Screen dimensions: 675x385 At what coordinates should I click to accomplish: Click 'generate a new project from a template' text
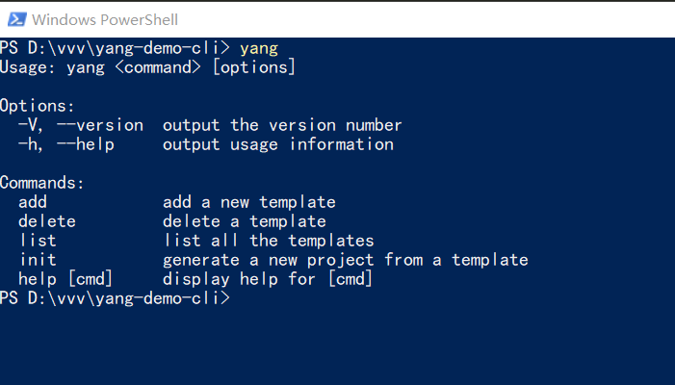(x=345, y=260)
